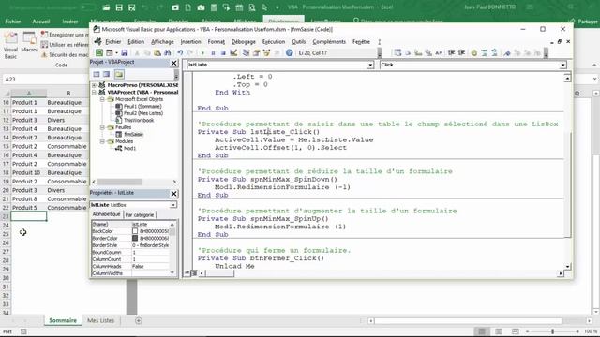
Task: Open the Débogage menu
Action: pyautogui.click(x=244, y=41)
